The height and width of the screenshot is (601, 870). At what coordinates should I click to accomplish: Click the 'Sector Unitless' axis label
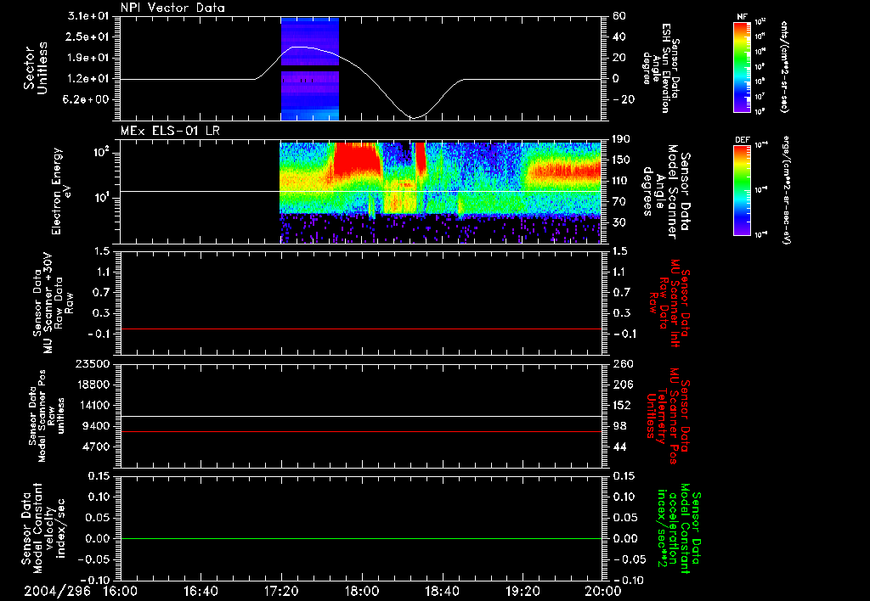click(36, 68)
